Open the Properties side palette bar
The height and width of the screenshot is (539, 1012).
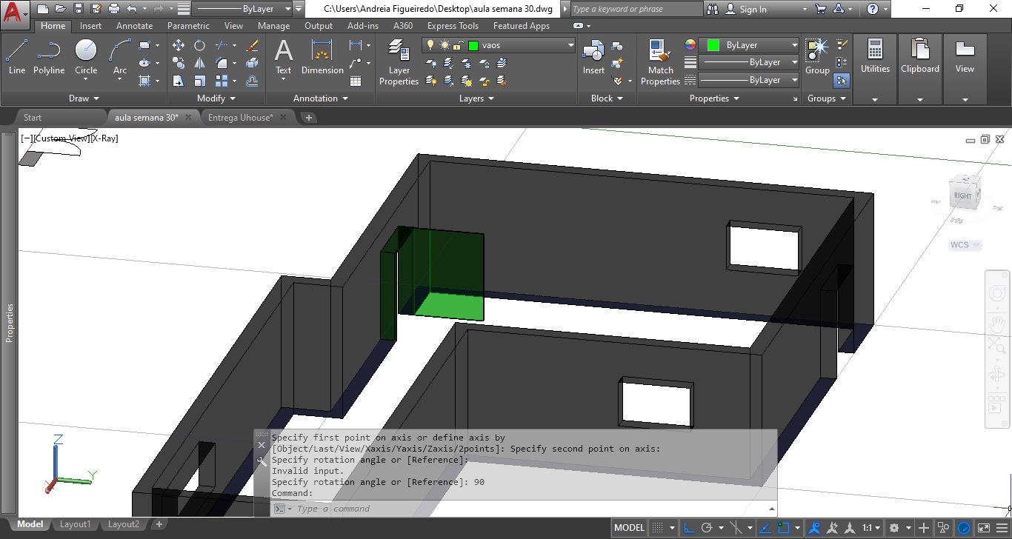coord(10,322)
